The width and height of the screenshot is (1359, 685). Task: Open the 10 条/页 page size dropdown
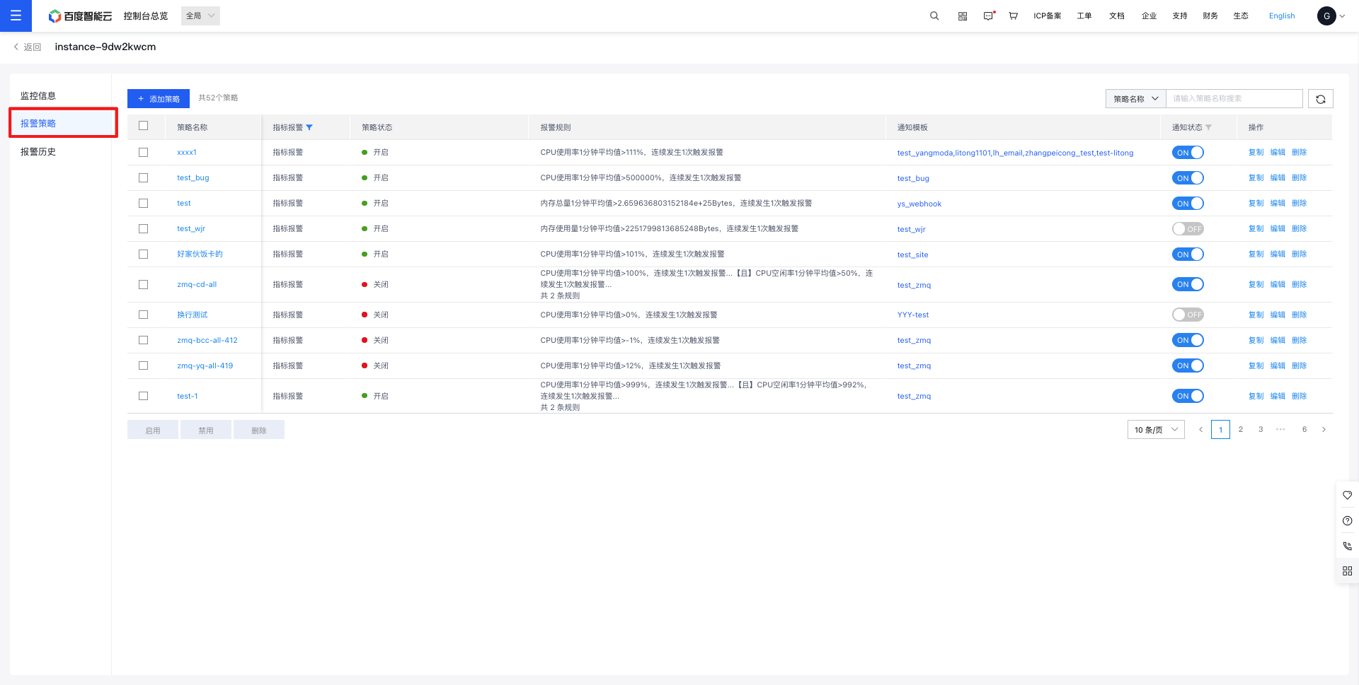point(1156,430)
